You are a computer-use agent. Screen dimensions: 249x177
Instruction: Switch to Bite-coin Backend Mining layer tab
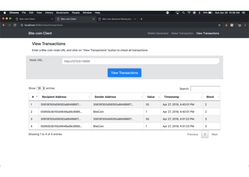(x=117, y=19)
